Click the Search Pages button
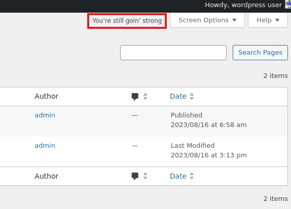This screenshot has width=291, height=209. pos(260,53)
